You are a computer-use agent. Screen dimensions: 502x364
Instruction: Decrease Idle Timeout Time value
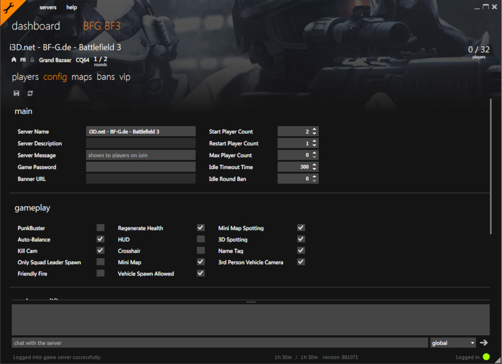315,169
